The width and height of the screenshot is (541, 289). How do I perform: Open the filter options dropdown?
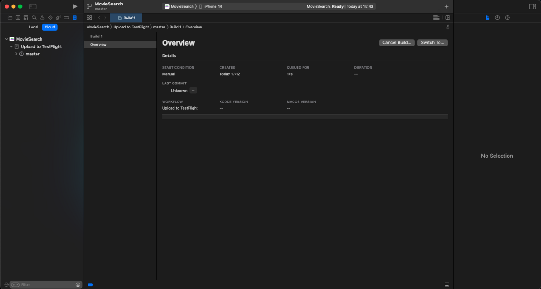[15, 285]
